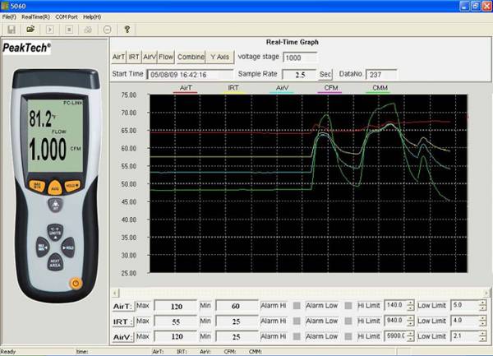Open the COM Port menu
Viewport: 493px width, 356px height.
click(68, 16)
